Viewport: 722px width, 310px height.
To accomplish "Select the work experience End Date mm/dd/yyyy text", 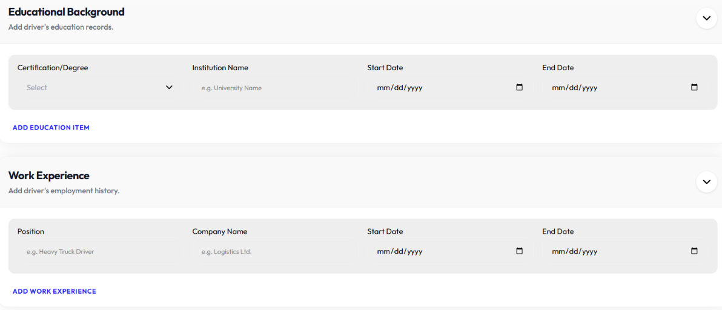I will [x=575, y=252].
